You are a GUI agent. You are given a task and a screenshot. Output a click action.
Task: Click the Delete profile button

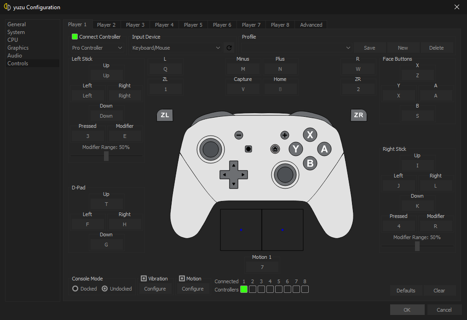pos(436,48)
